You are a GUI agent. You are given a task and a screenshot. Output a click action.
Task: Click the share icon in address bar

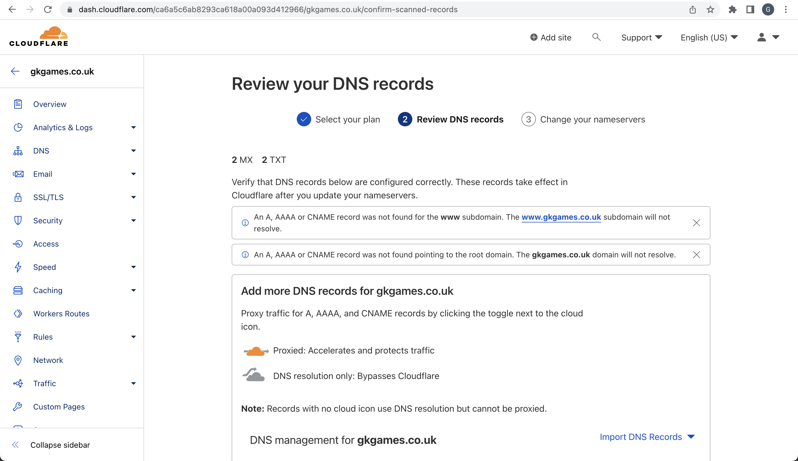pyautogui.click(x=692, y=9)
